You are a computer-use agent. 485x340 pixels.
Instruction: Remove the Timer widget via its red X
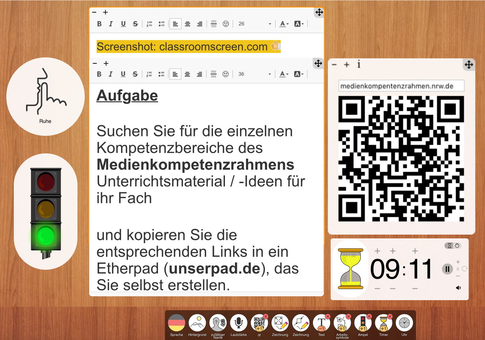(390, 316)
